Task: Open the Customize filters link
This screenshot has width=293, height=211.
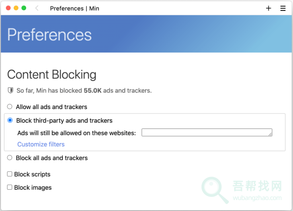Action: (41, 144)
